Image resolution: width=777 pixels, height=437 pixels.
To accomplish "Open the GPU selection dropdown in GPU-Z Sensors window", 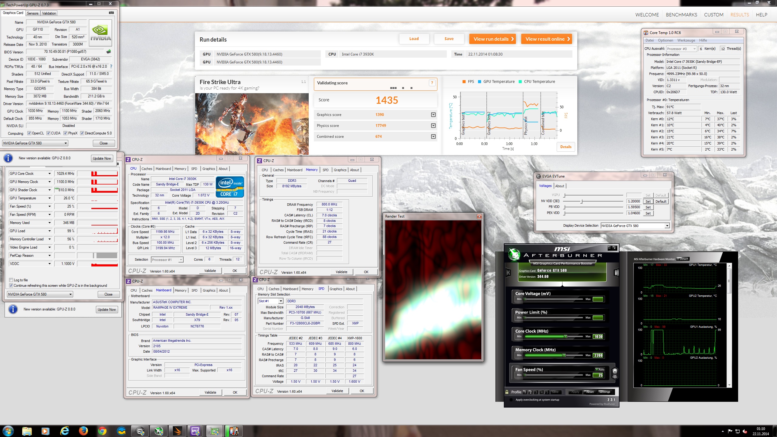I will coord(40,294).
